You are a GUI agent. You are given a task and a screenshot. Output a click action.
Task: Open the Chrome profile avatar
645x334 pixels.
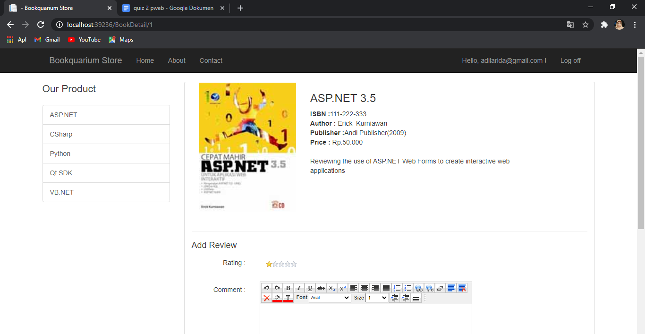point(620,25)
